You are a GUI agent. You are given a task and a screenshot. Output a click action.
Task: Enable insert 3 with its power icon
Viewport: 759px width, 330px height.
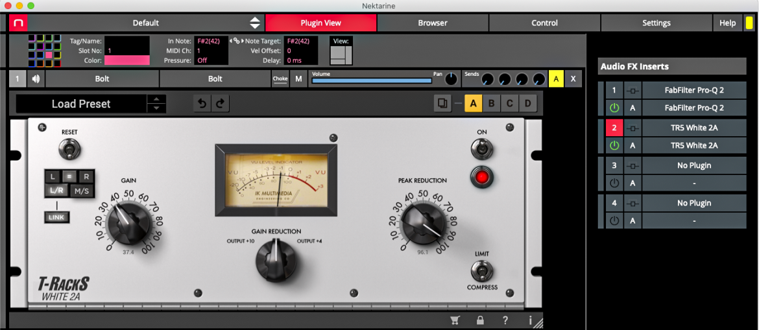pyautogui.click(x=614, y=183)
